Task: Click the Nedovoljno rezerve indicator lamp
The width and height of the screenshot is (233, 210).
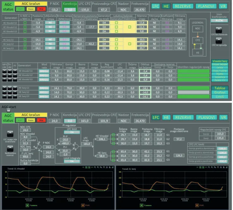Action: (10, 149)
